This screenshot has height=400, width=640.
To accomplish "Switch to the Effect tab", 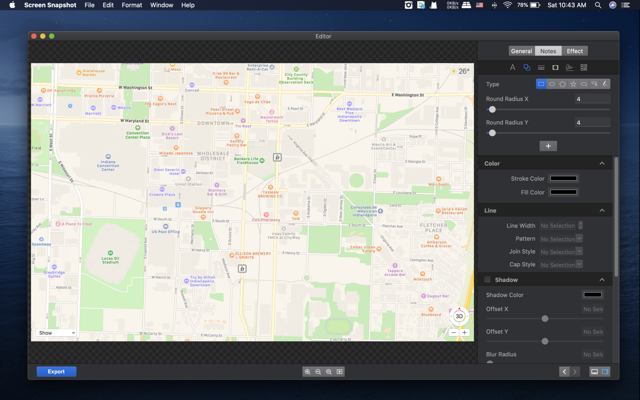I will click(x=574, y=50).
